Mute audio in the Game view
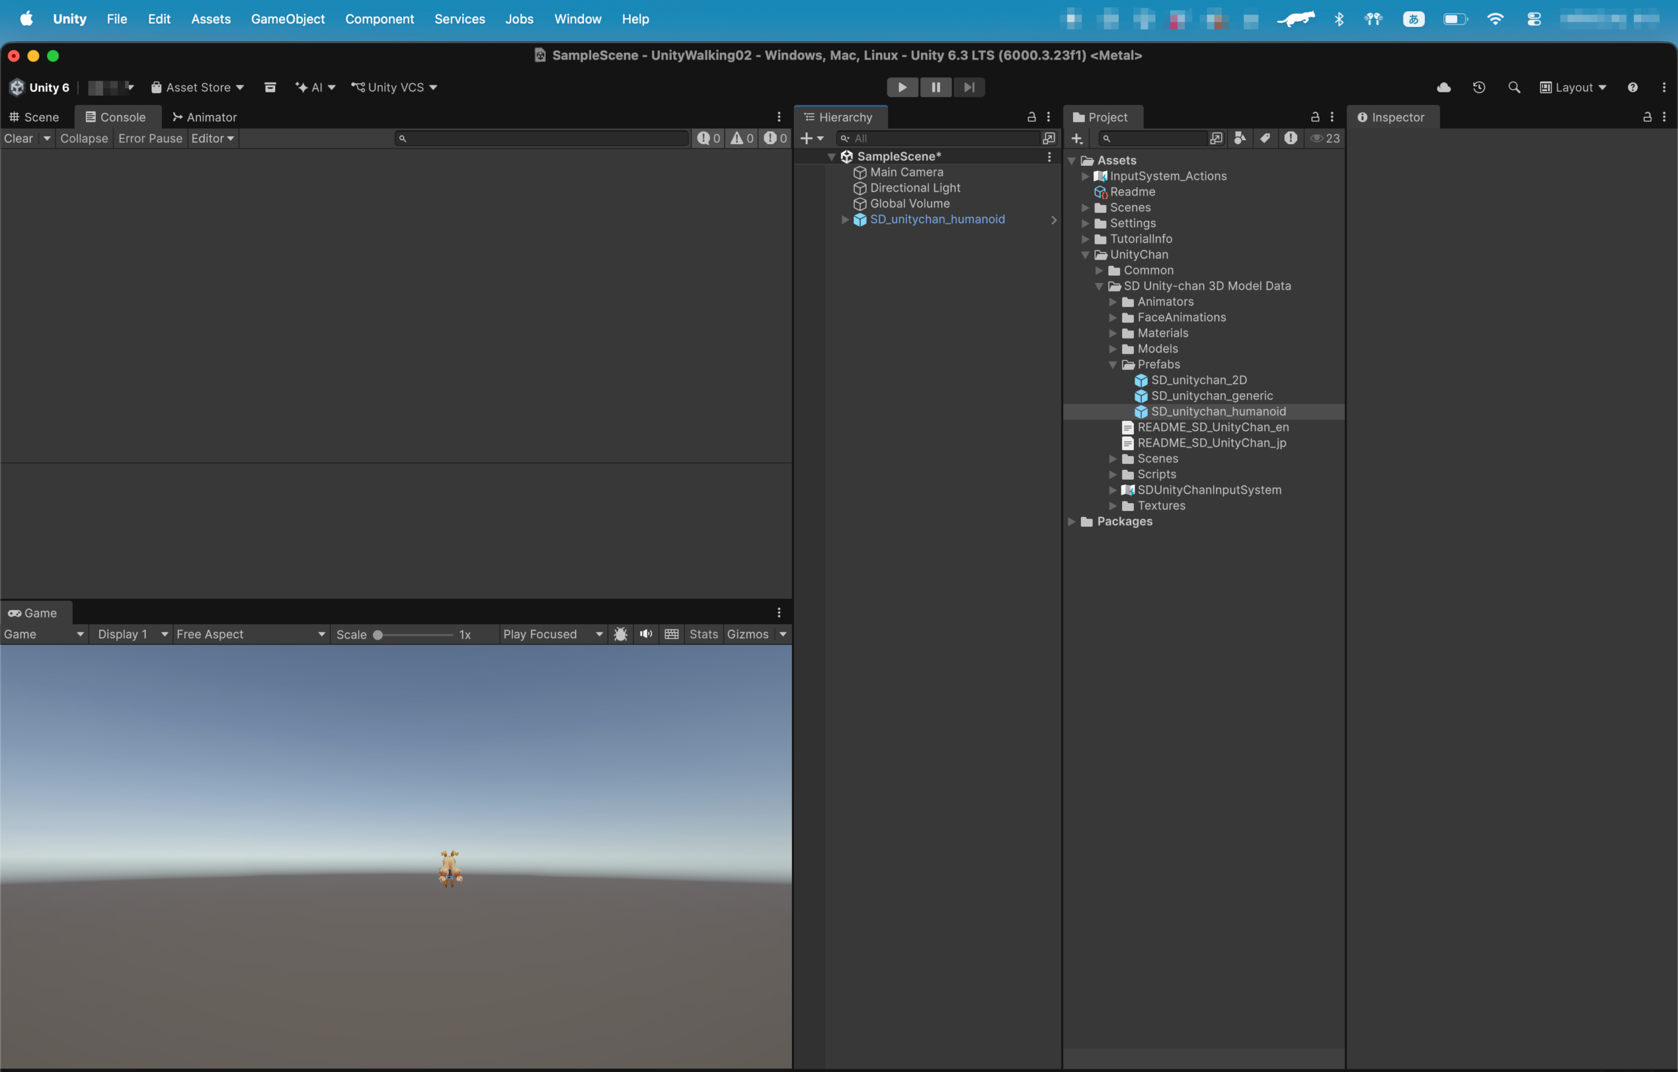The image size is (1678, 1072). (646, 634)
